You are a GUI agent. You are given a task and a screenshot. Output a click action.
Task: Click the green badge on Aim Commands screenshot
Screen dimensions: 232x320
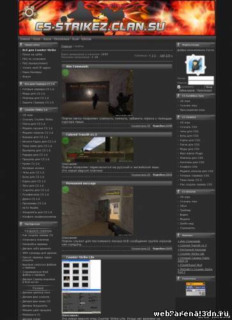pos(65,72)
